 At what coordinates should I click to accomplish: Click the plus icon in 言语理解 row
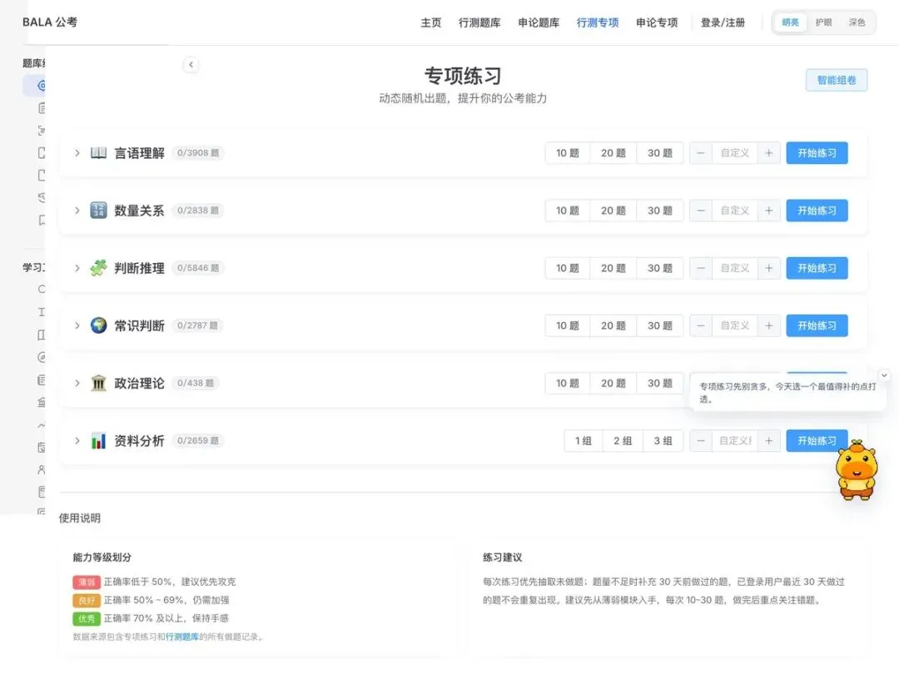[769, 153]
